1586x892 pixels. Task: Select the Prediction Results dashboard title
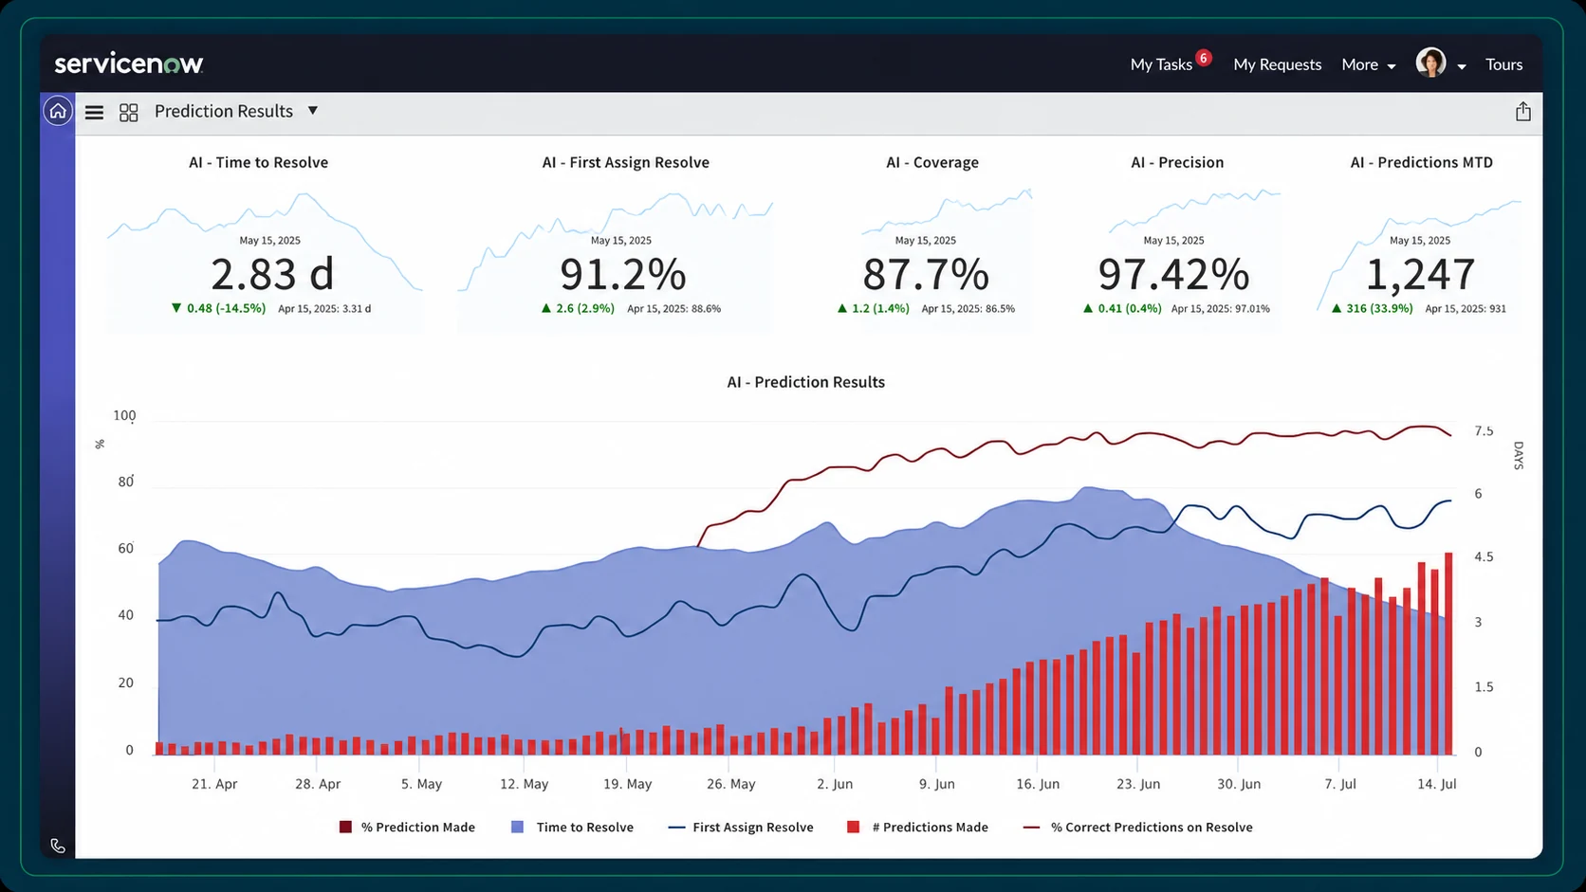click(x=224, y=111)
